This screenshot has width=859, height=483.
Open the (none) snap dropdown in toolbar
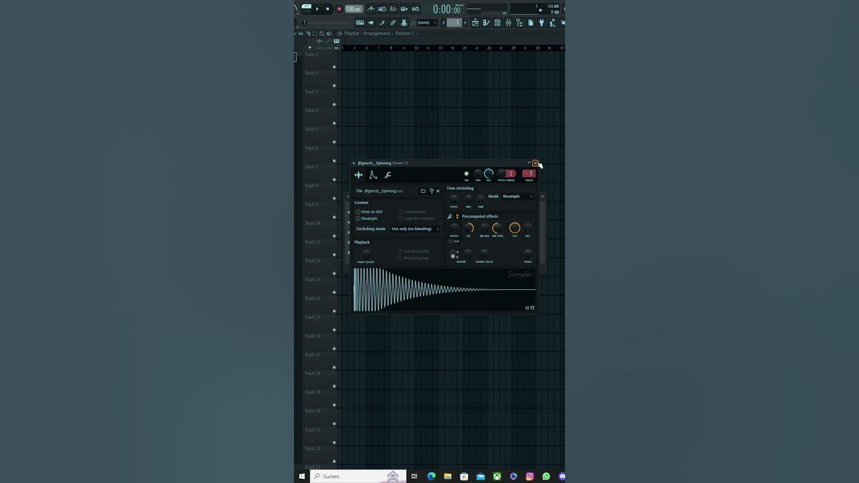point(427,23)
